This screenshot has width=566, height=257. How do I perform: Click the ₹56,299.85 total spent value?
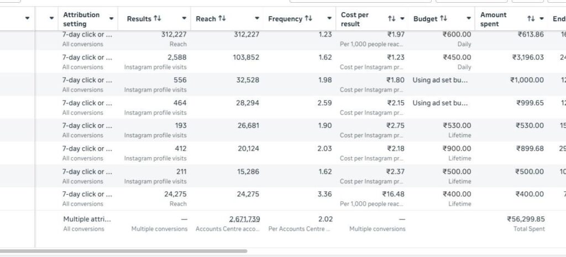[x=526, y=219]
